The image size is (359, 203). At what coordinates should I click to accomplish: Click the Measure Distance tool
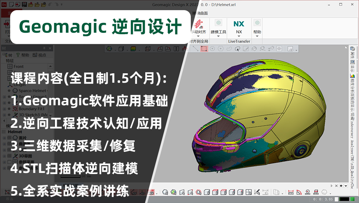pyautogui.click(x=291, y=192)
